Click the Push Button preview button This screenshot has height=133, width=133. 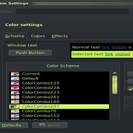(x=30, y=53)
